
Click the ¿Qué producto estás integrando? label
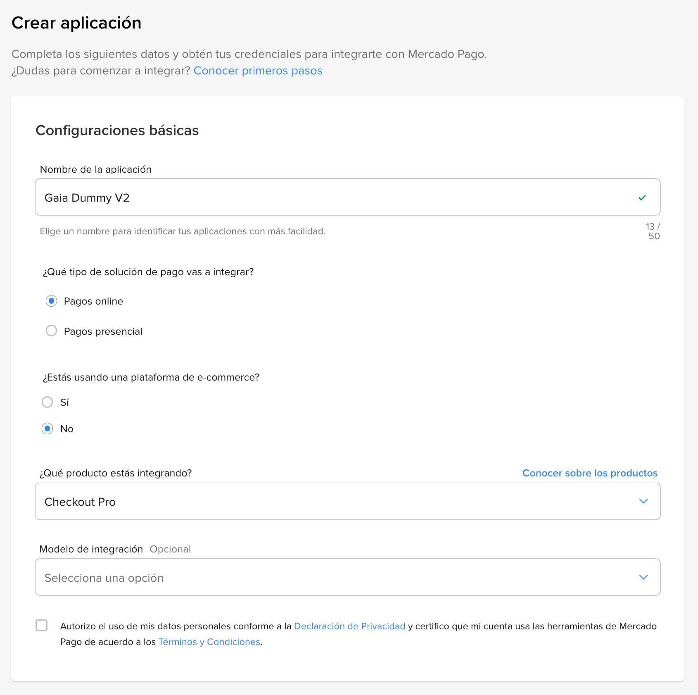tap(116, 473)
